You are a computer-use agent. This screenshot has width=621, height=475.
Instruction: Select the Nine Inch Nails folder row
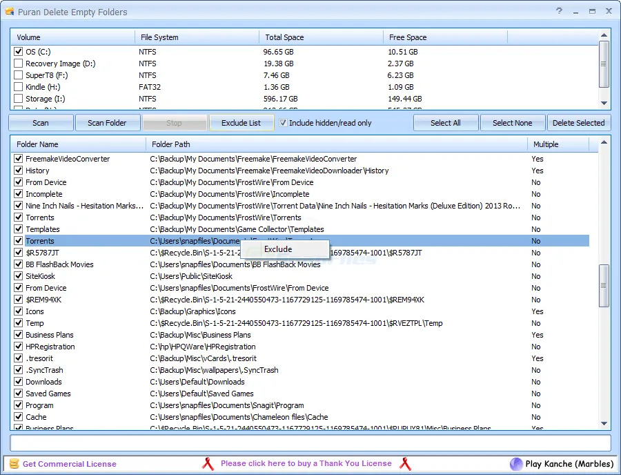(x=301, y=206)
